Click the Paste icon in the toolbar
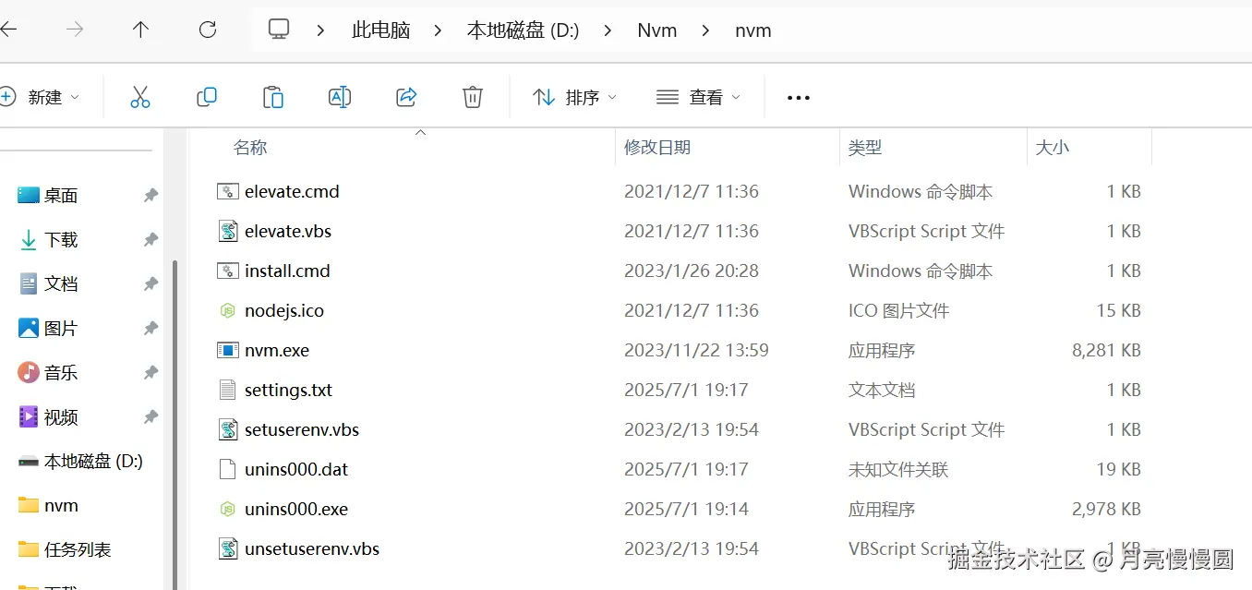The image size is (1252, 590). tap(272, 96)
